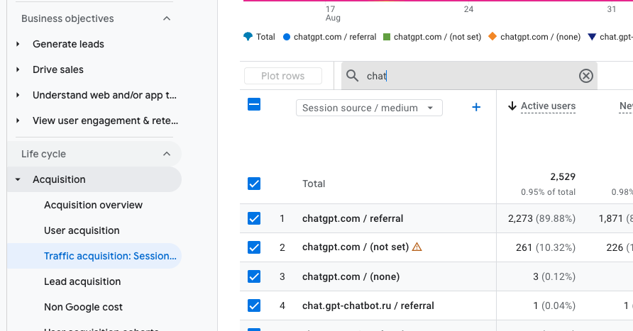Click the navy triangle legend marker
The width and height of the screenshot is (633, 331).
[x=592, y=37]
